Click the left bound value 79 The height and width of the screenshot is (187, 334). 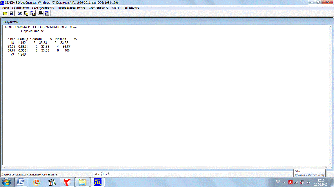tap(12, 54)
